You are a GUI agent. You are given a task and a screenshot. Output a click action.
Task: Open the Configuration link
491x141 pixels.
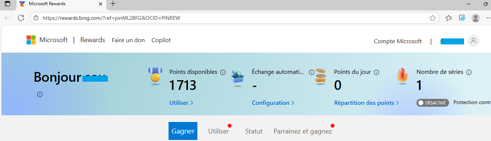(x=273, y=103)
